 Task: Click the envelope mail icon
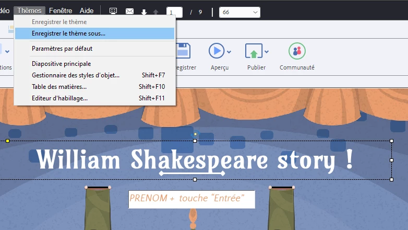(x=129, y=11)
